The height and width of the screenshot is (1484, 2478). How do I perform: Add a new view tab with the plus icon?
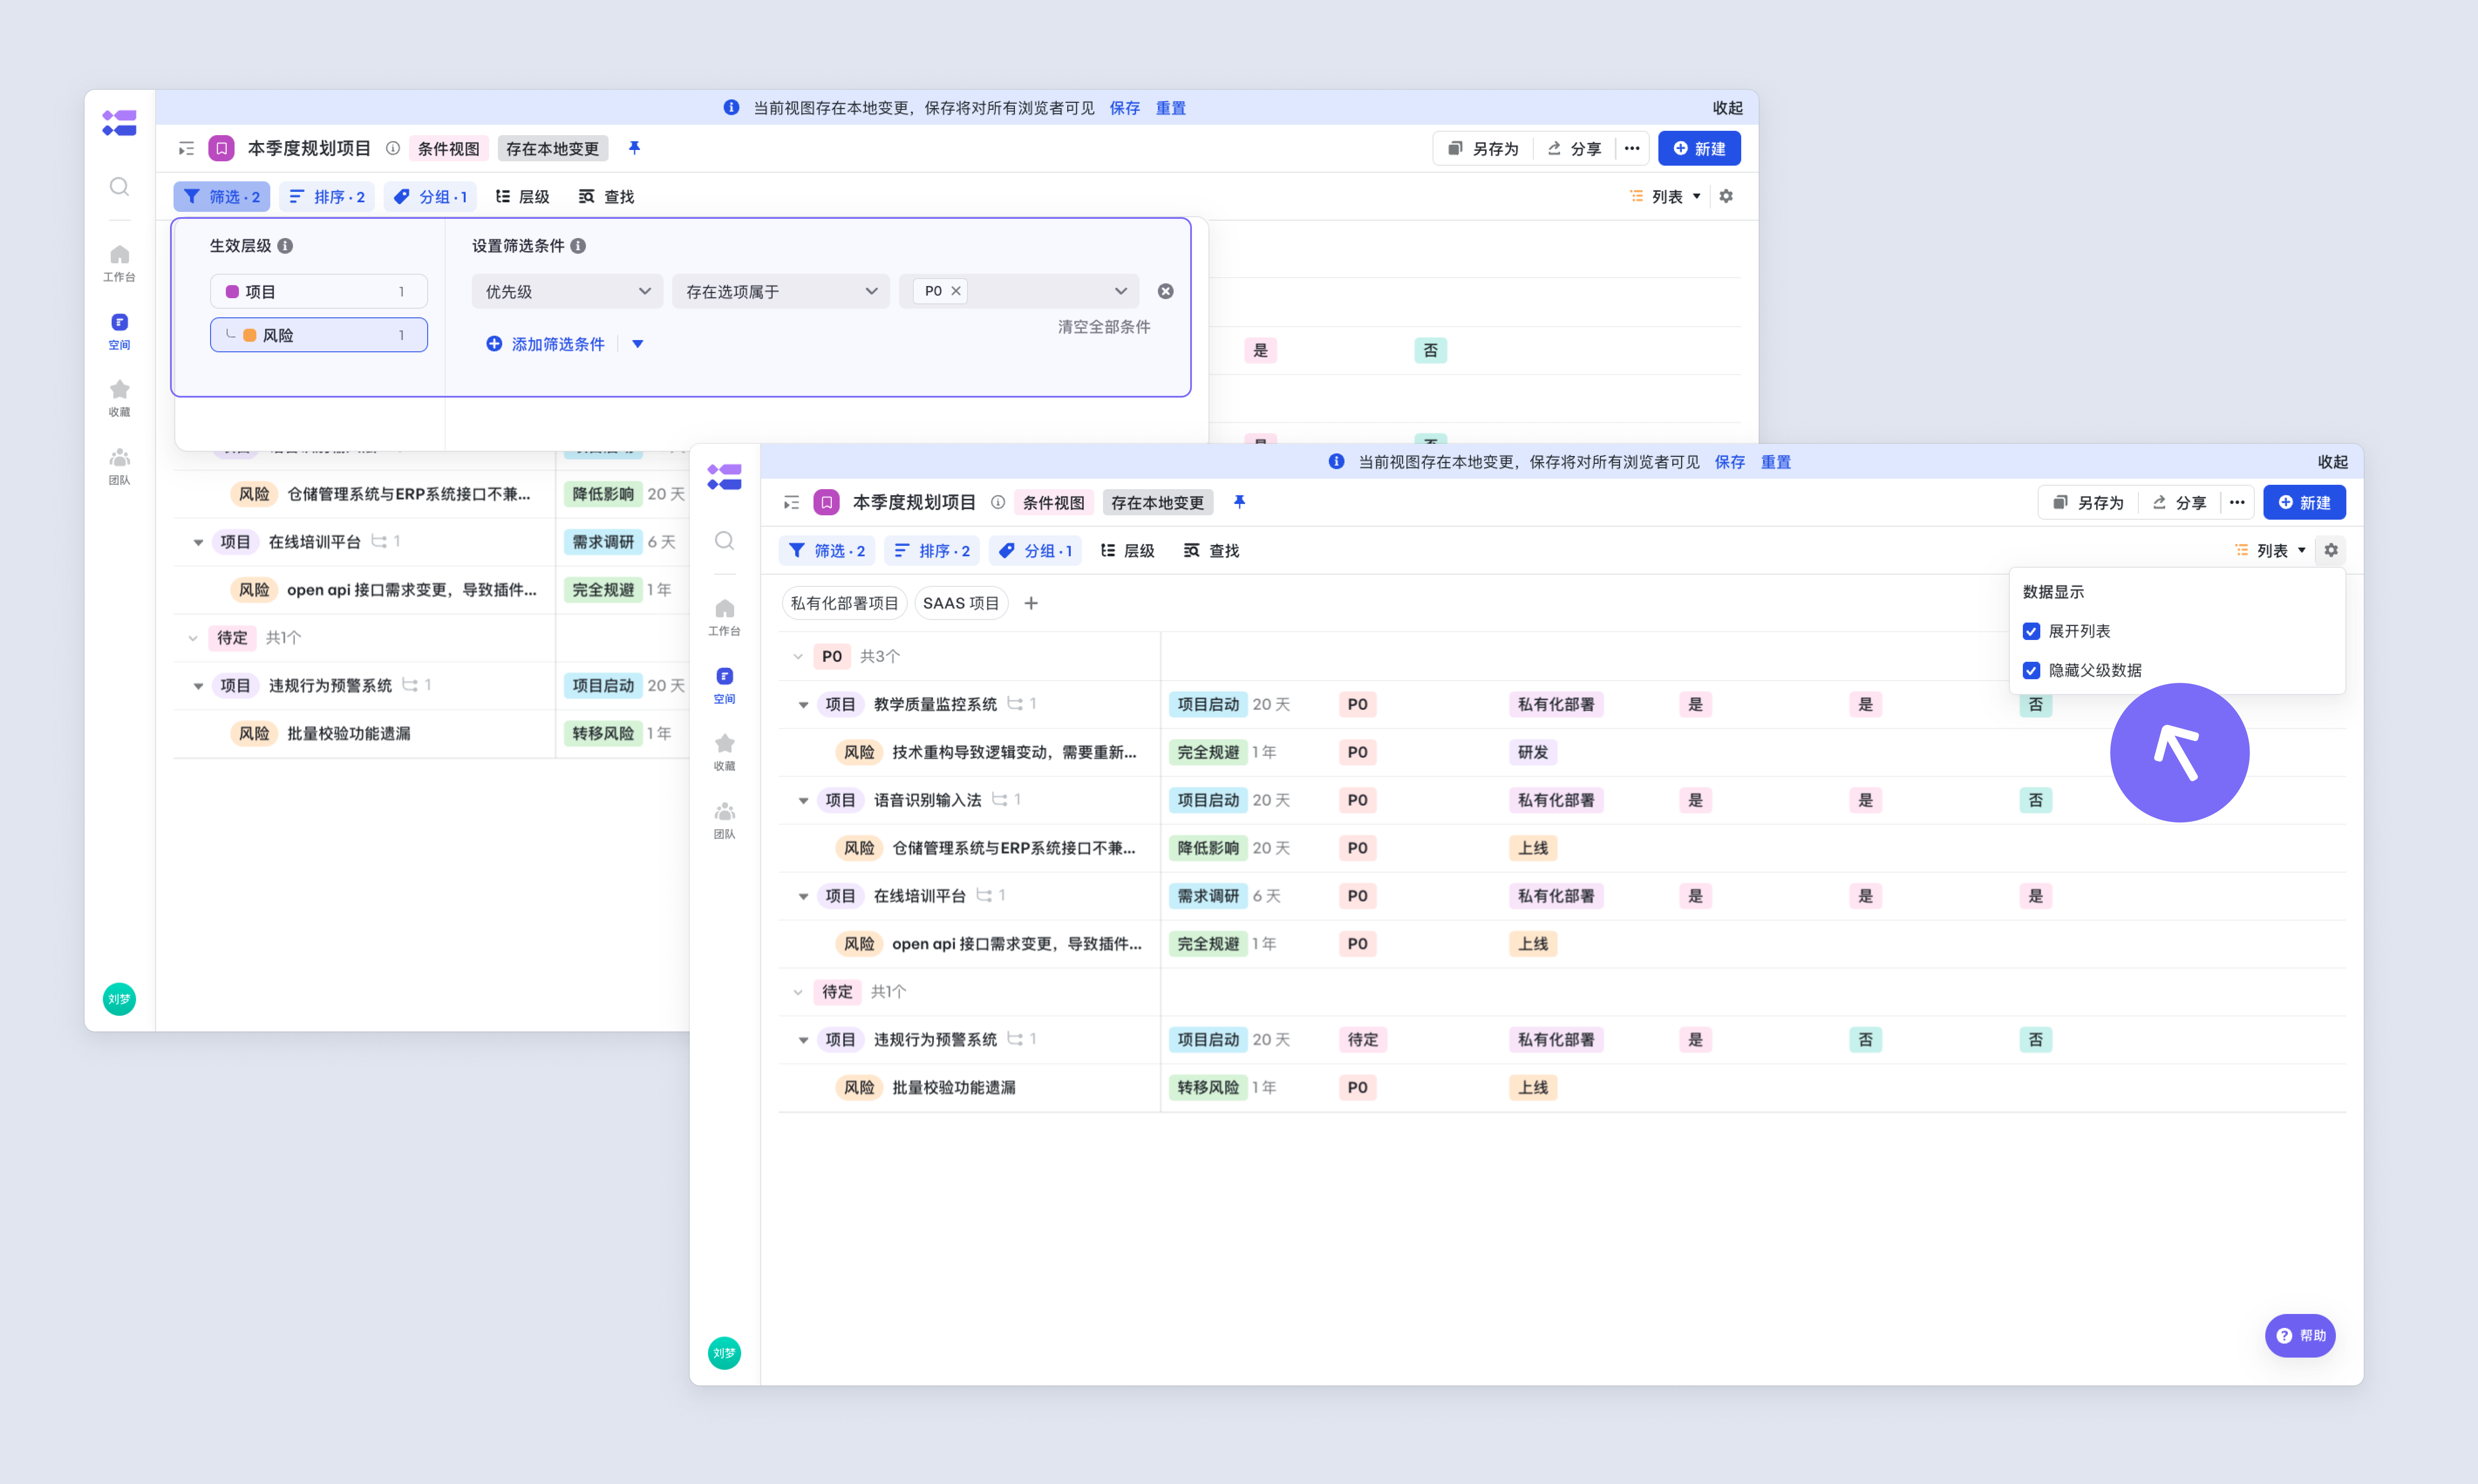[x=1031, y=603]
